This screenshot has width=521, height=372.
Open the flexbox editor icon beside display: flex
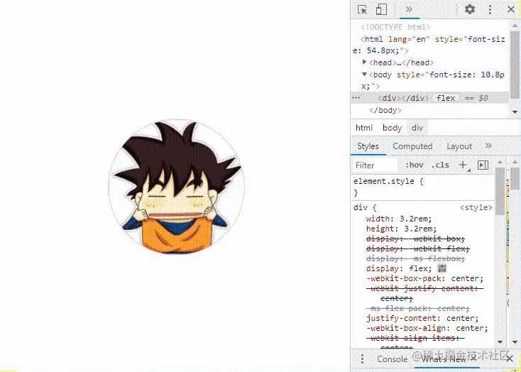click(442, 268)
